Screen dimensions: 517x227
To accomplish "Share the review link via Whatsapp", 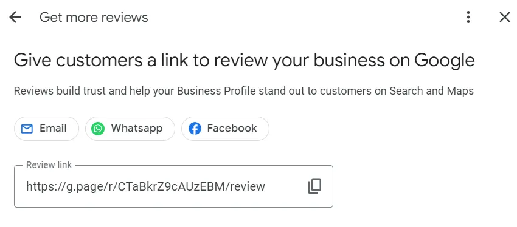I will (130, 129).
